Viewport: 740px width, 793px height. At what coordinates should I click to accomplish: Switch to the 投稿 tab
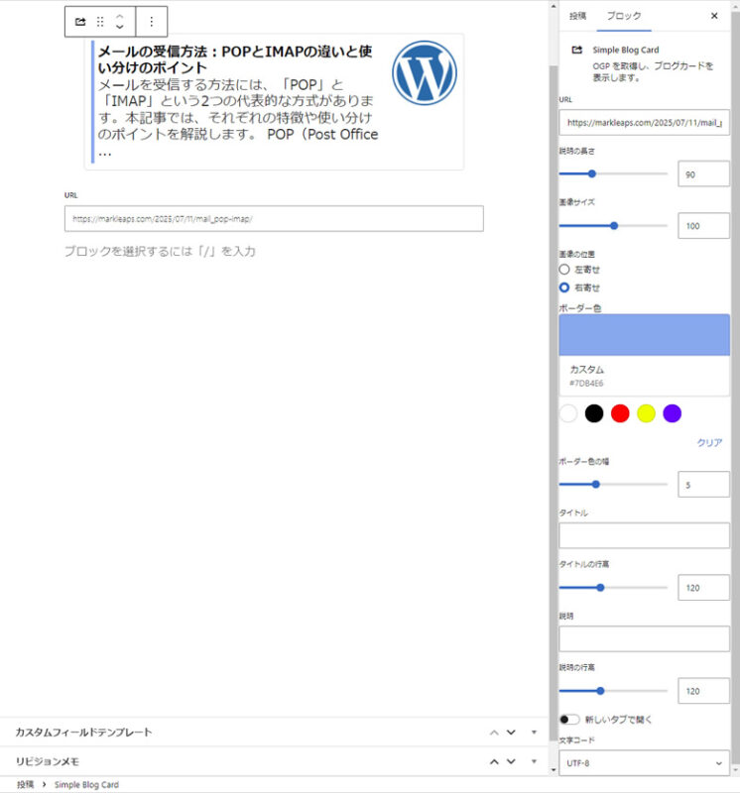577,16
